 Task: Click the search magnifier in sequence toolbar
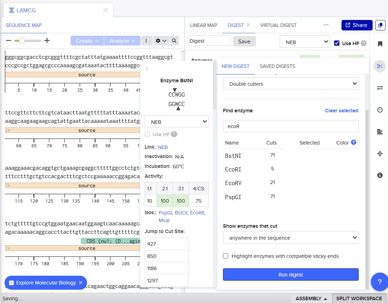174,41
